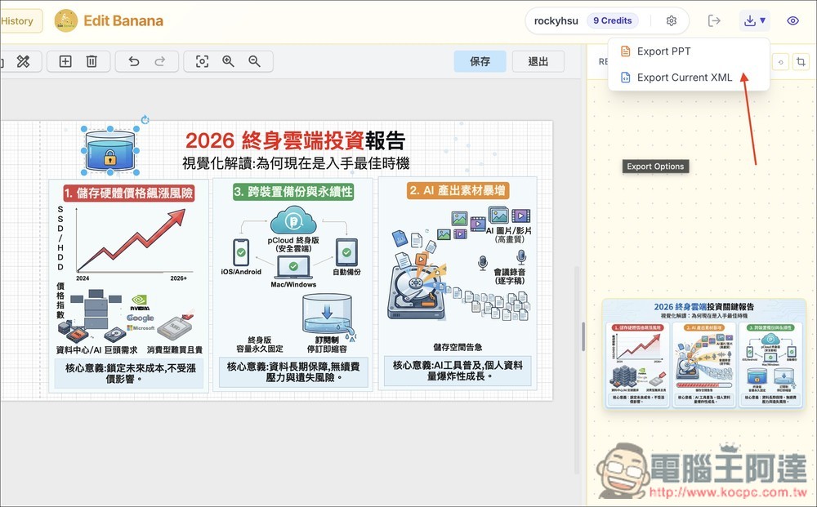The height and width of the screenshot is (507, 817).
Task: Click the refresh icon beside the crop tool
Action: [781, 61]
